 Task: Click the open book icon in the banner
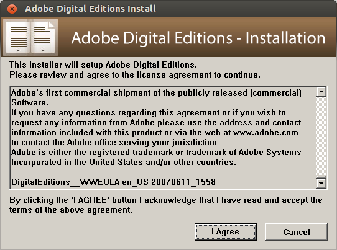click(x=30, y=37)
